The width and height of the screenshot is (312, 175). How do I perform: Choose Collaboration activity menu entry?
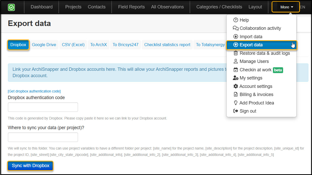(261, 28)
